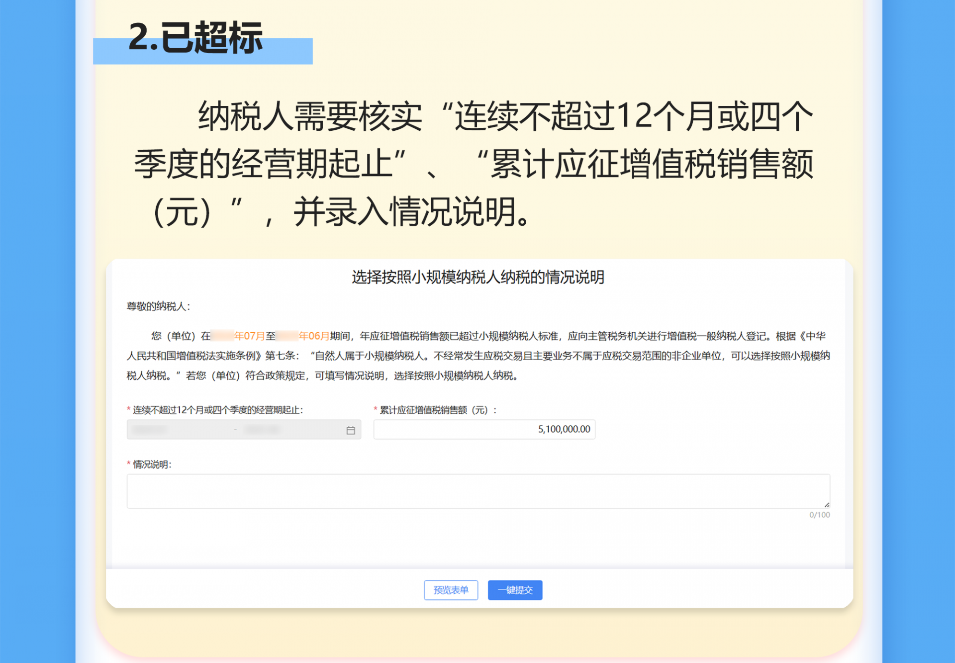The width and height of the screenshot is (955, 663).
Task: Click the 累计应征增值税销售额 amount input
Action: coord(484,429)
